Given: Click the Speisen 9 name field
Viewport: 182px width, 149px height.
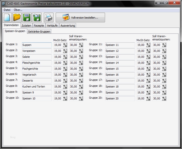Looking at the screenshot, I should 37,92.
